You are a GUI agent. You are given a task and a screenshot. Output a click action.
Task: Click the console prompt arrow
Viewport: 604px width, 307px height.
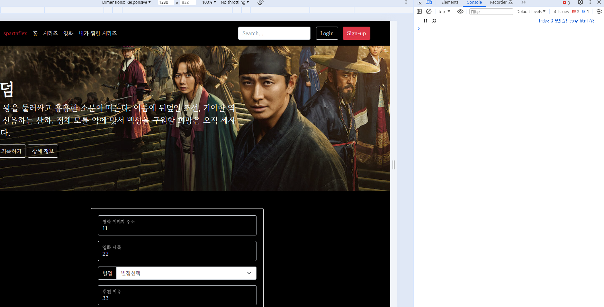point(418,29)
